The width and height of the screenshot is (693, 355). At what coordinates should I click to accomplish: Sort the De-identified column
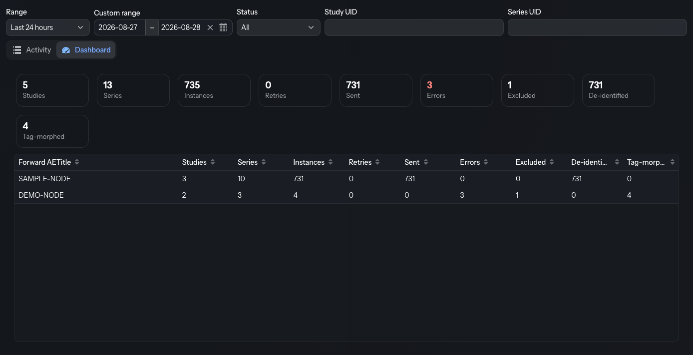(x=617, y=162)
